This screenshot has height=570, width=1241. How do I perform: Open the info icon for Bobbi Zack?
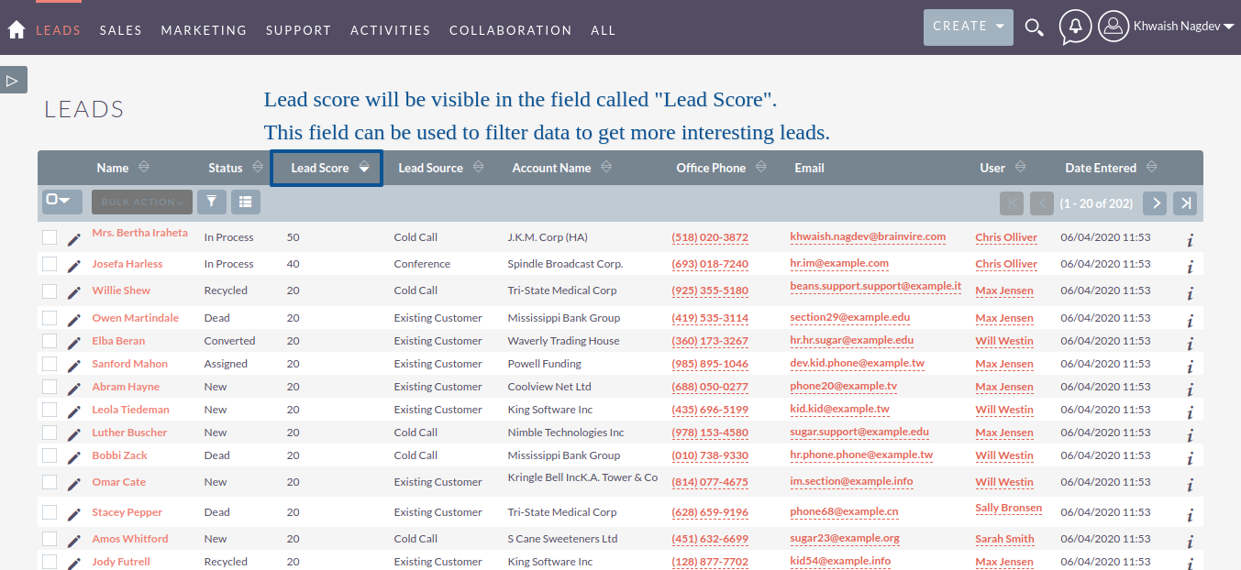coord(1191,458)
